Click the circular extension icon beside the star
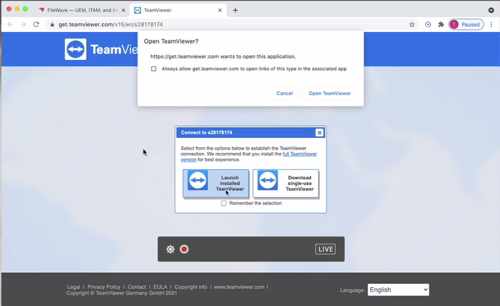Screen dimensions: 500x306 point(428,25)
